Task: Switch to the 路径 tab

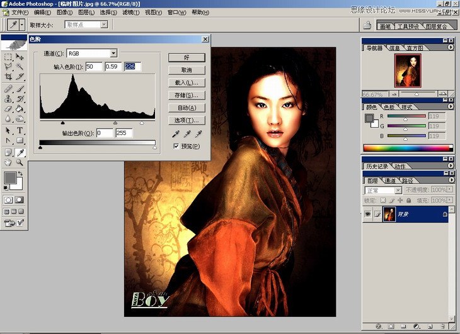Action: click(407, 181)
